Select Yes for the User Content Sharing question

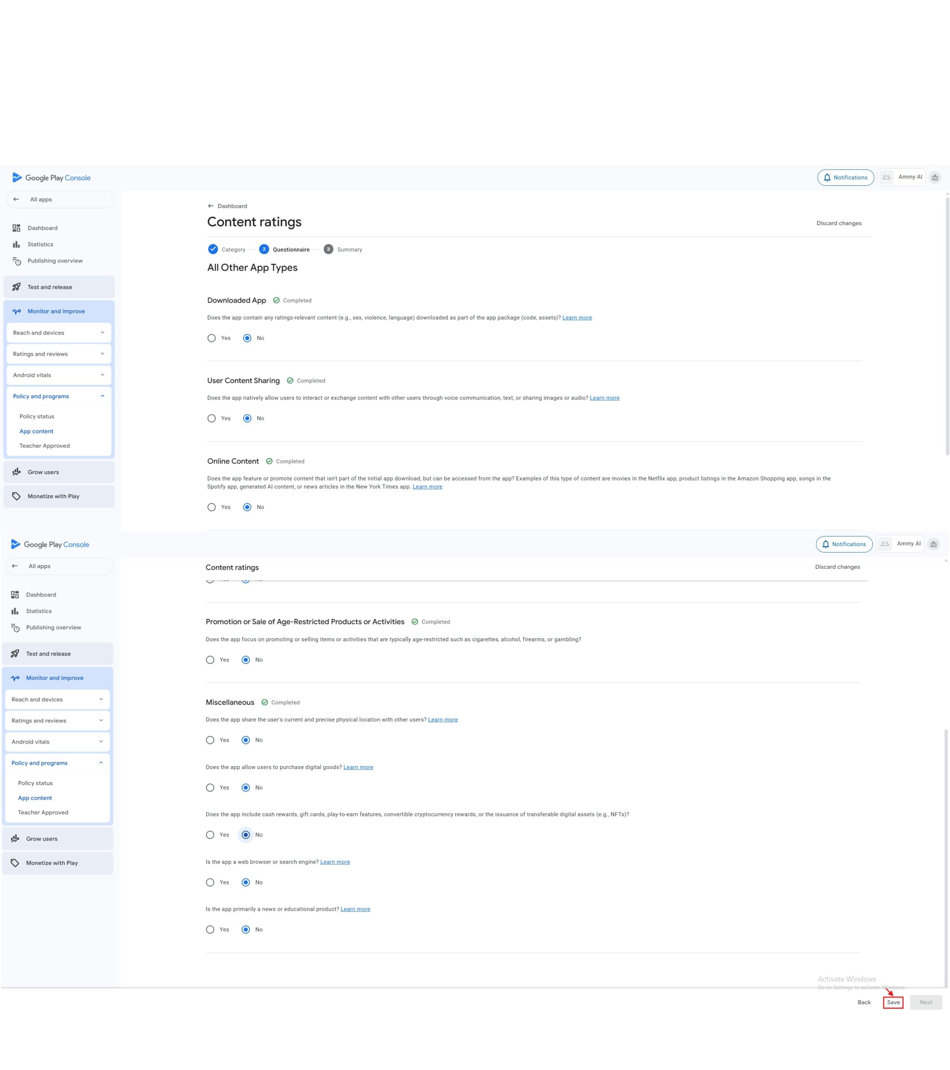[x=211, y=418]
